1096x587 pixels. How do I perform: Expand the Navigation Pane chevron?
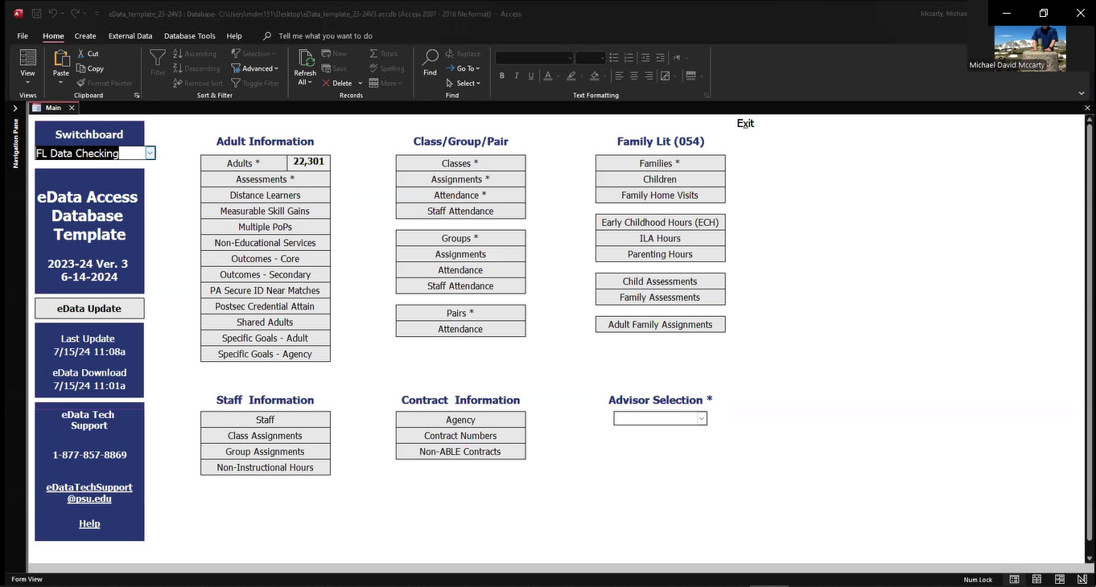click(x=14, y=108)
